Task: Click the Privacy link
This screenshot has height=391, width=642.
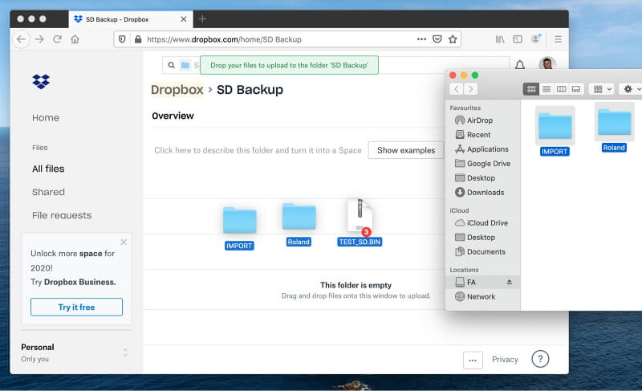Action: tap(505, 360)
